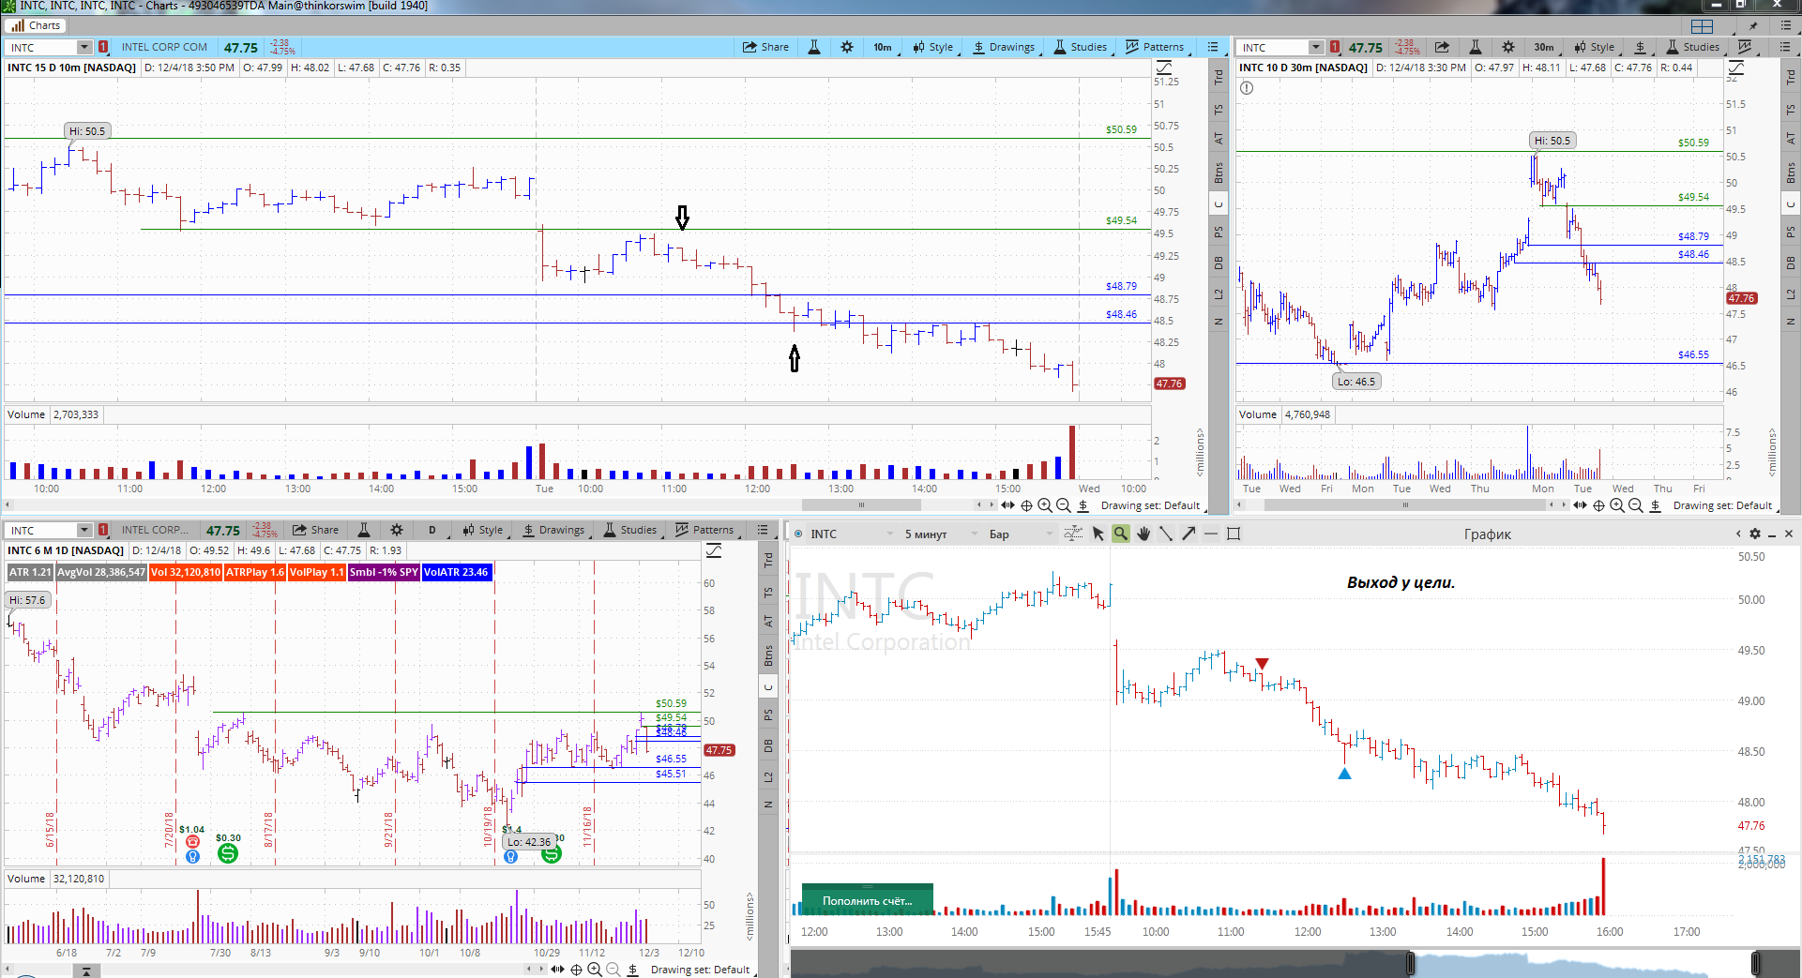
Task: Open Drawings menu on the daily chart
Action: 553,530
